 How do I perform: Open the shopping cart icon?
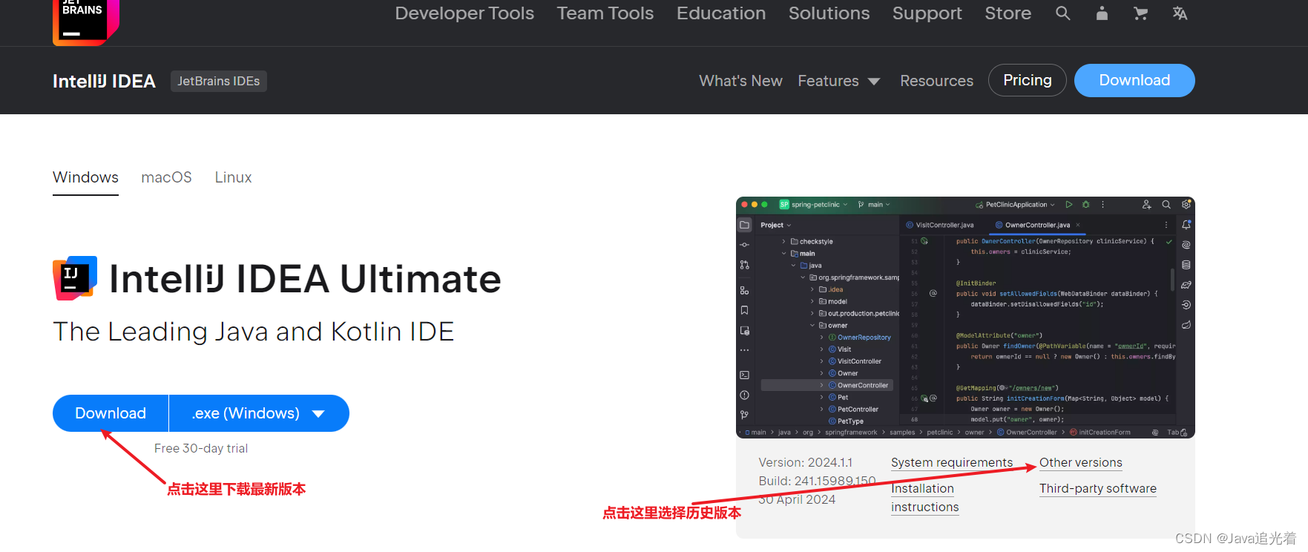(1140, 13)
